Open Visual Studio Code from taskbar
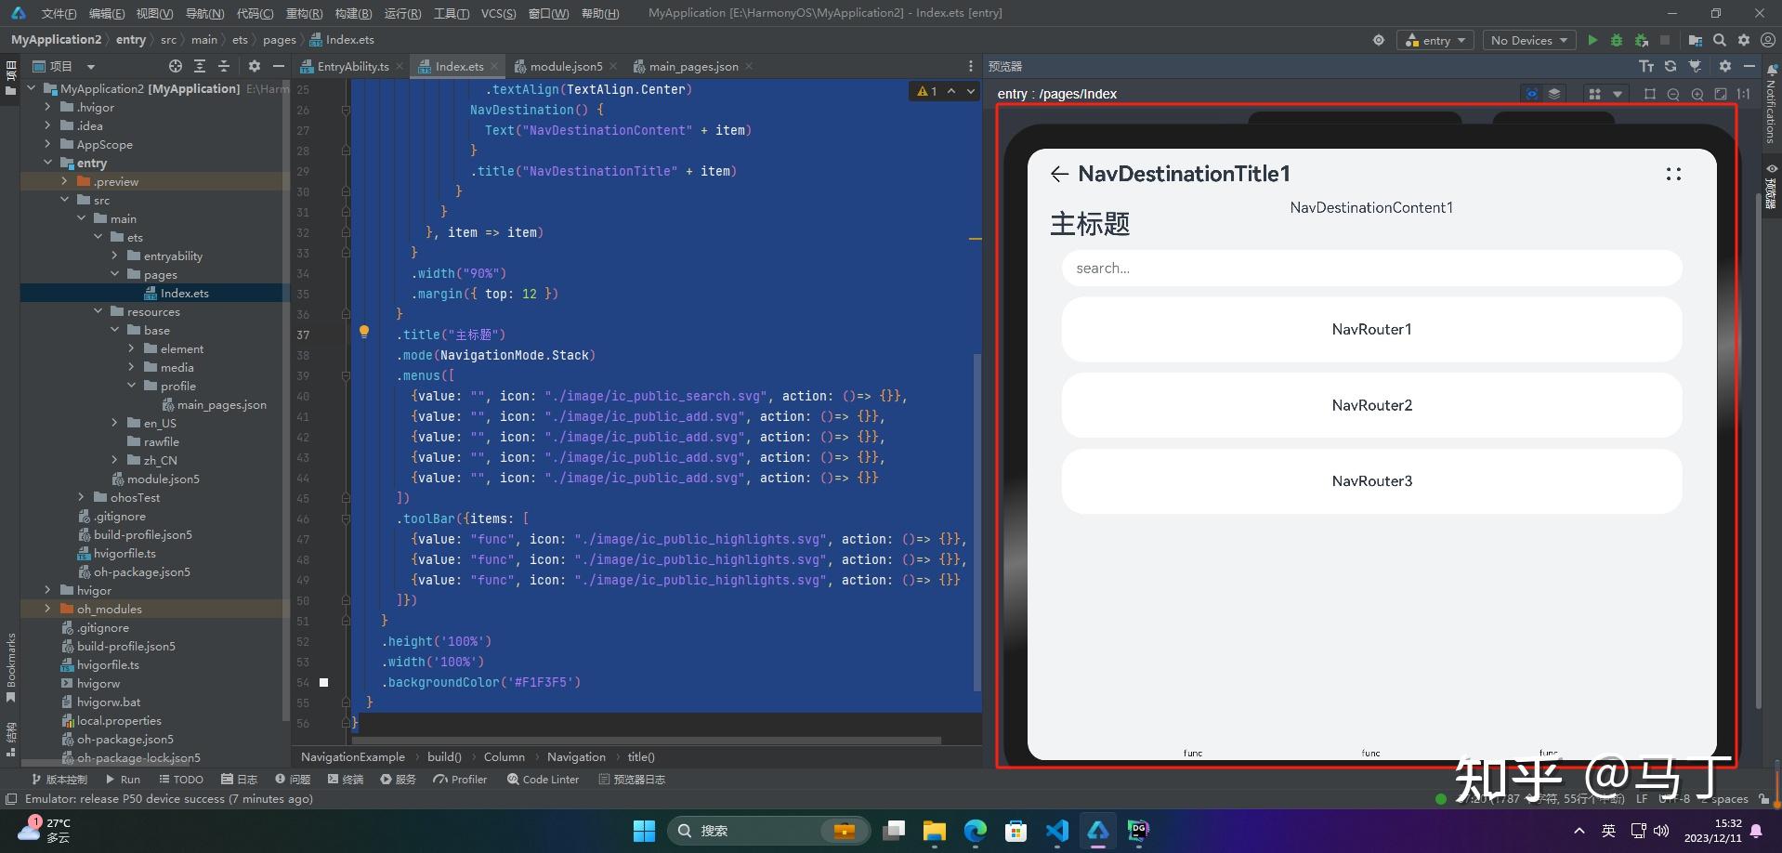1782x853 pixels. 1056,830
